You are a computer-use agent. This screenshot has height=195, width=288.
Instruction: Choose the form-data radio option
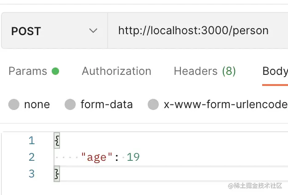click(70, 104)
